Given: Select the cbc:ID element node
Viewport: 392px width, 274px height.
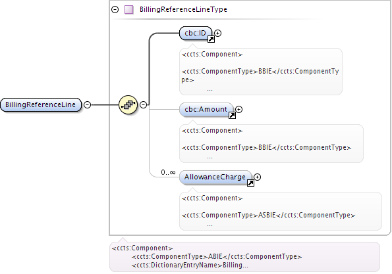Looking at the screenshot, I should tap(196, 33).
